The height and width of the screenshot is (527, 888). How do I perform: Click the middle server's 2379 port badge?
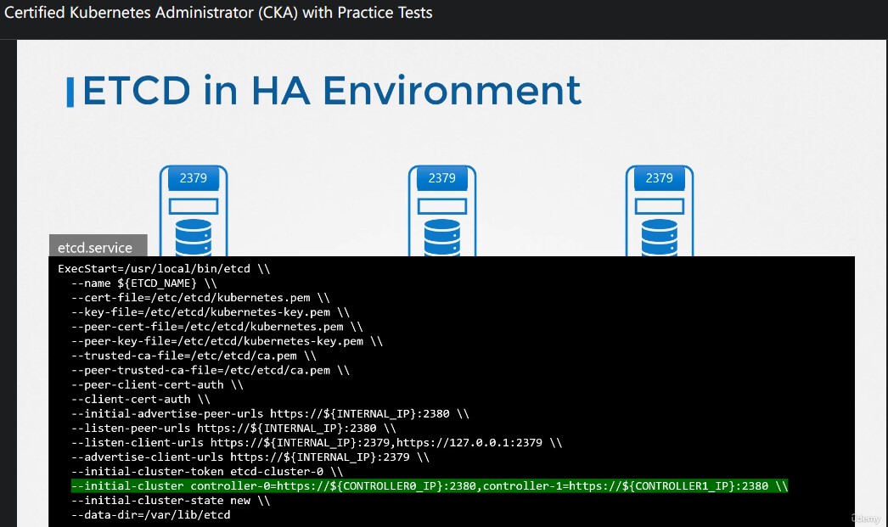click(x=441, y=178)
